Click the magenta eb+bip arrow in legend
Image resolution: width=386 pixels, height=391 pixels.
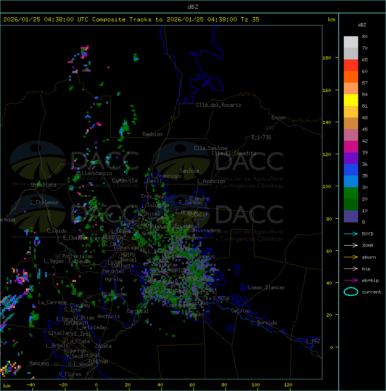pyautogui.click(x=351, y=280)
